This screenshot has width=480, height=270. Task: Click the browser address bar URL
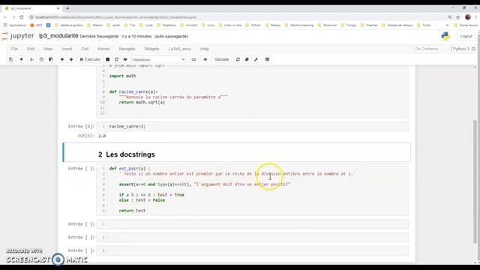[115, 17]
